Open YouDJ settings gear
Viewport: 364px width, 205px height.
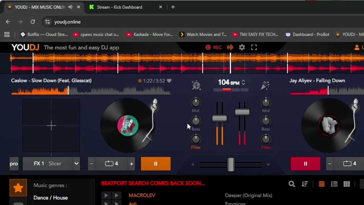tap(242, 48)
